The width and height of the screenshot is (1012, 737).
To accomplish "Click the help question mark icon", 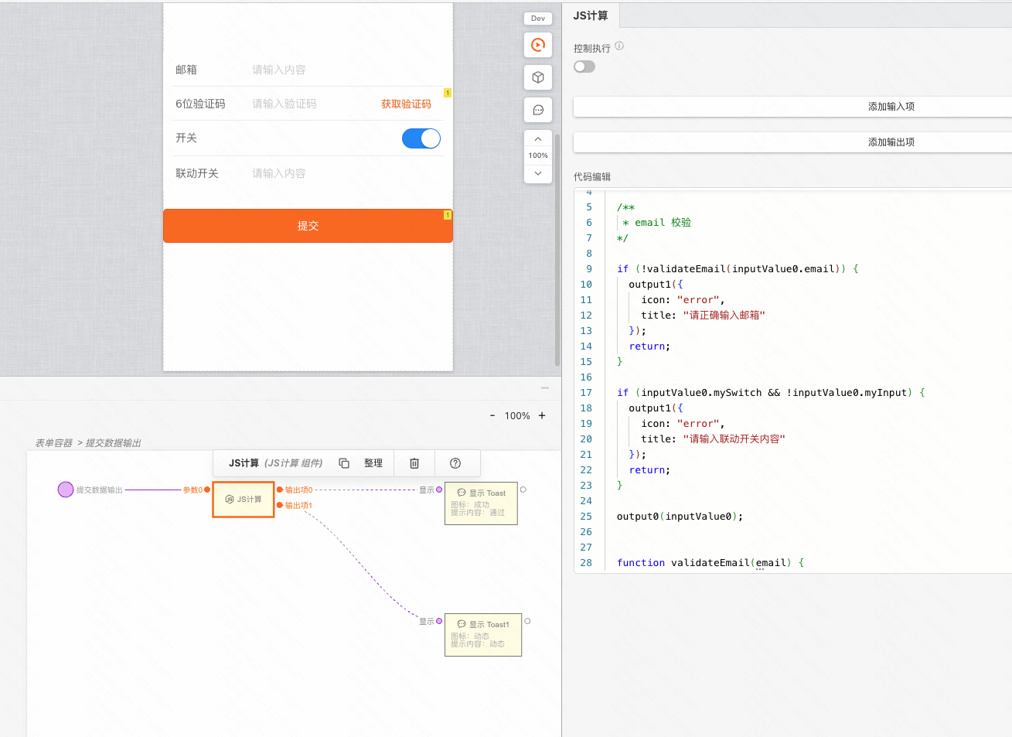I will point(455,463).
